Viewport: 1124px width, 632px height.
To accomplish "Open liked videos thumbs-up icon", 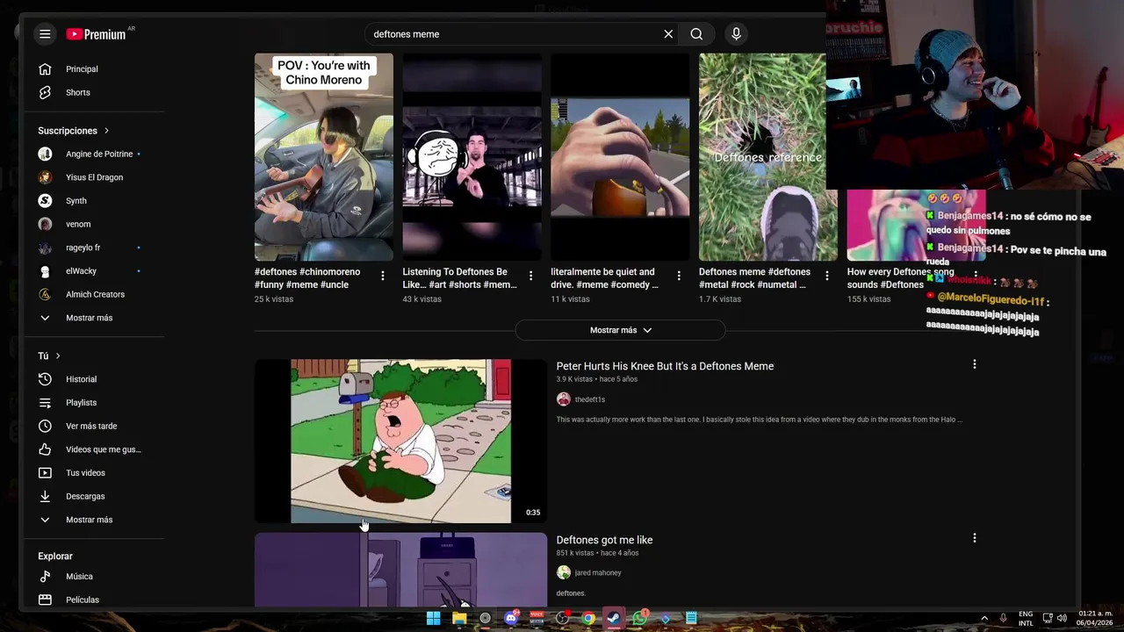I will [45, 449].
